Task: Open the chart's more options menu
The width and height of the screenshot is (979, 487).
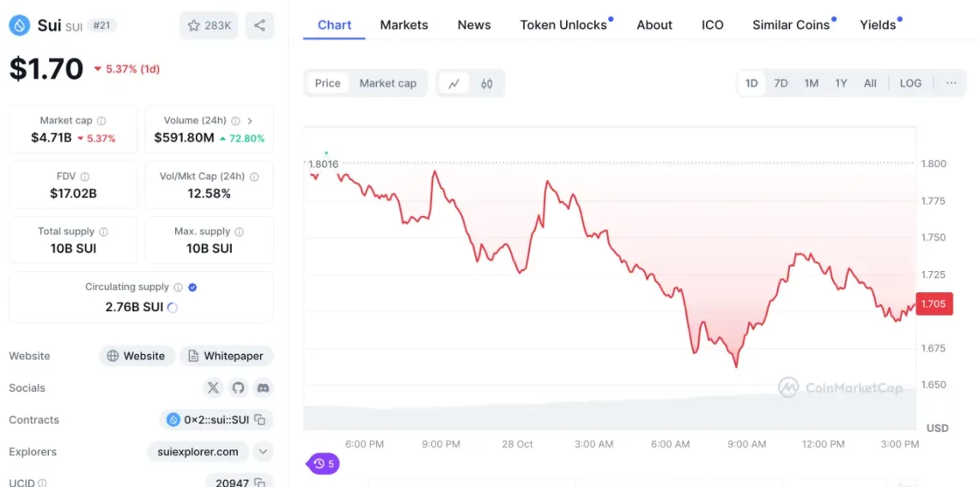Action: tap(951, 83)
